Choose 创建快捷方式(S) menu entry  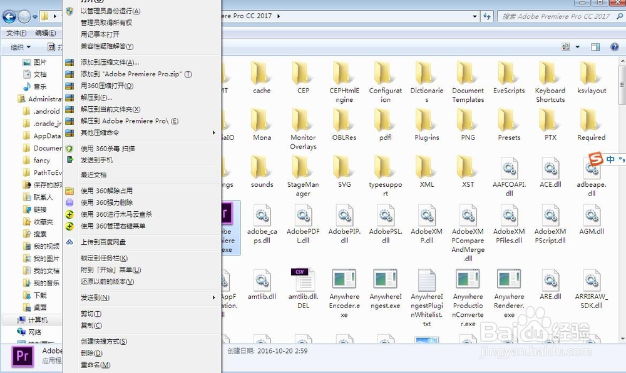point(141,341)
